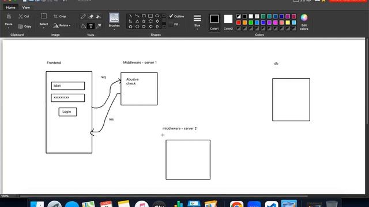Pick the right arrow shape

144,26
